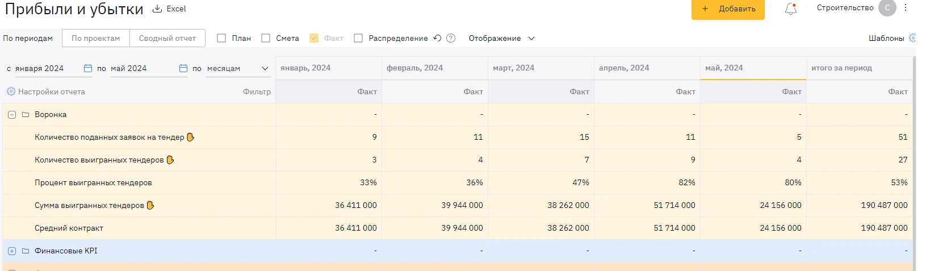Select 'итого за период' column header

click(860, 68)
